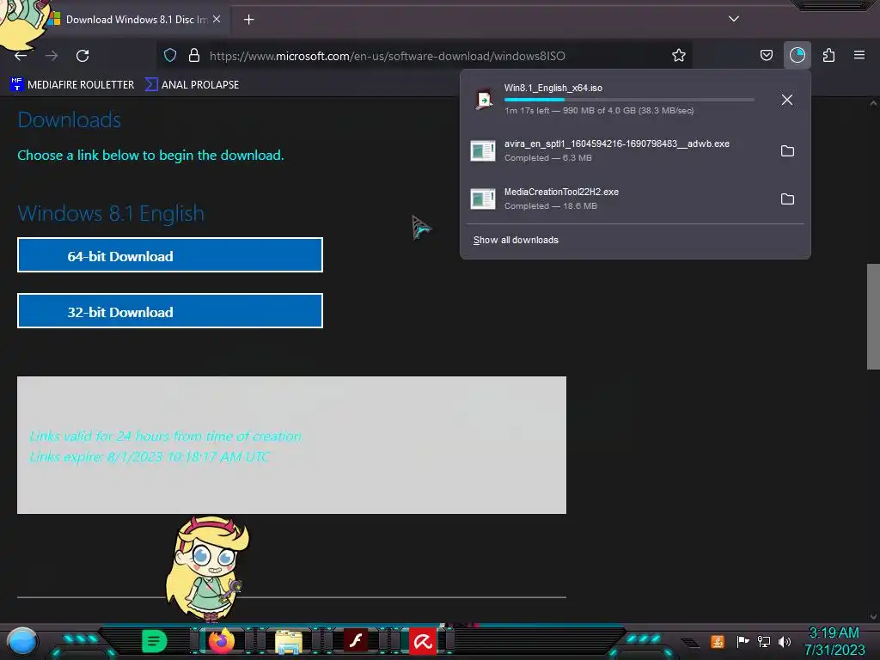The image size is (880, 660).
Task: Go back with the browser back arrow
Action: tap(21, 56)
